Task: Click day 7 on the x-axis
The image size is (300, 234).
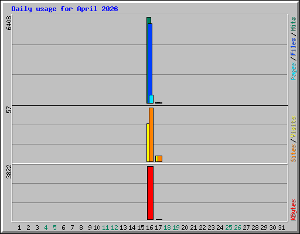Action: pyautogui.click(x=72, y=228)
